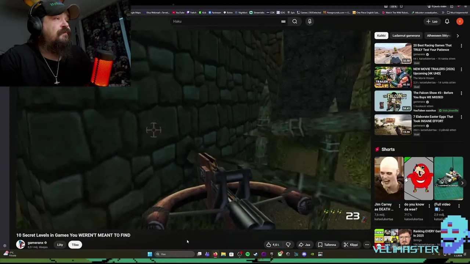Image resolution: width=470 pixels, height=264 pixels.
Task: Activate voice search microphone icon
Action: (x=310, y=21)
